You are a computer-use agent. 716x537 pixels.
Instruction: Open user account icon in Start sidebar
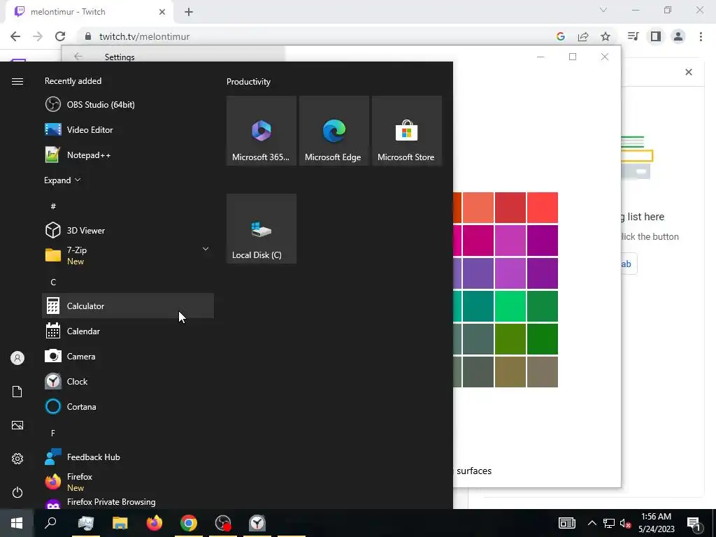[x=17, y=358]
